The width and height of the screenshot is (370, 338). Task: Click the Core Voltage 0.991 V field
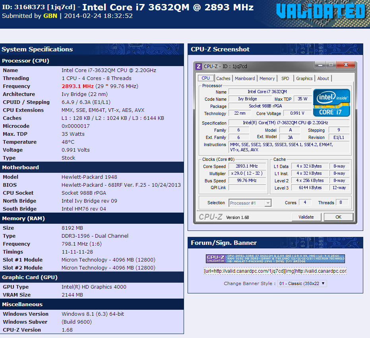click(297, 113)
